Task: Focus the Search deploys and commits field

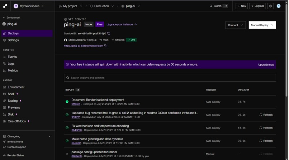Action: click(x=170, y=78)
